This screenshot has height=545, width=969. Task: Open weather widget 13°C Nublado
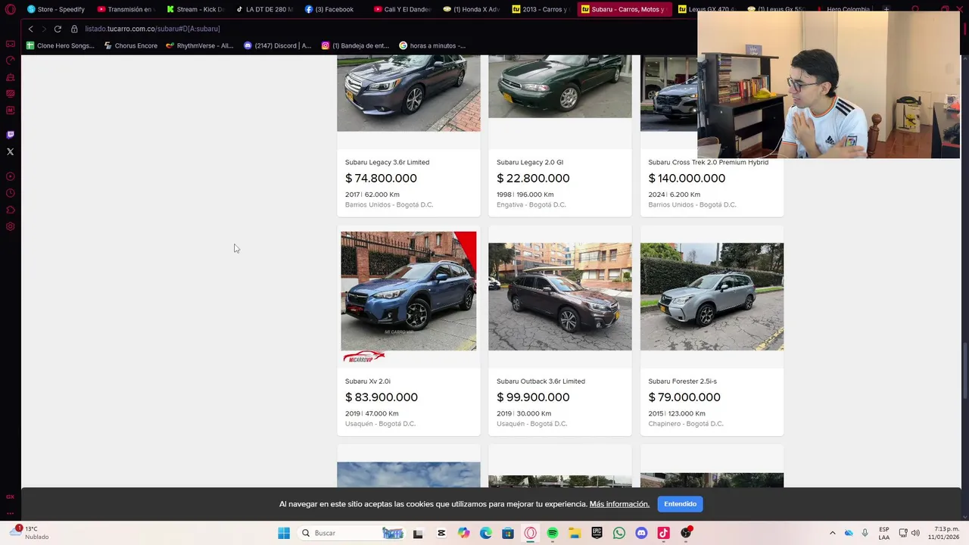click(x=29, y=533)
